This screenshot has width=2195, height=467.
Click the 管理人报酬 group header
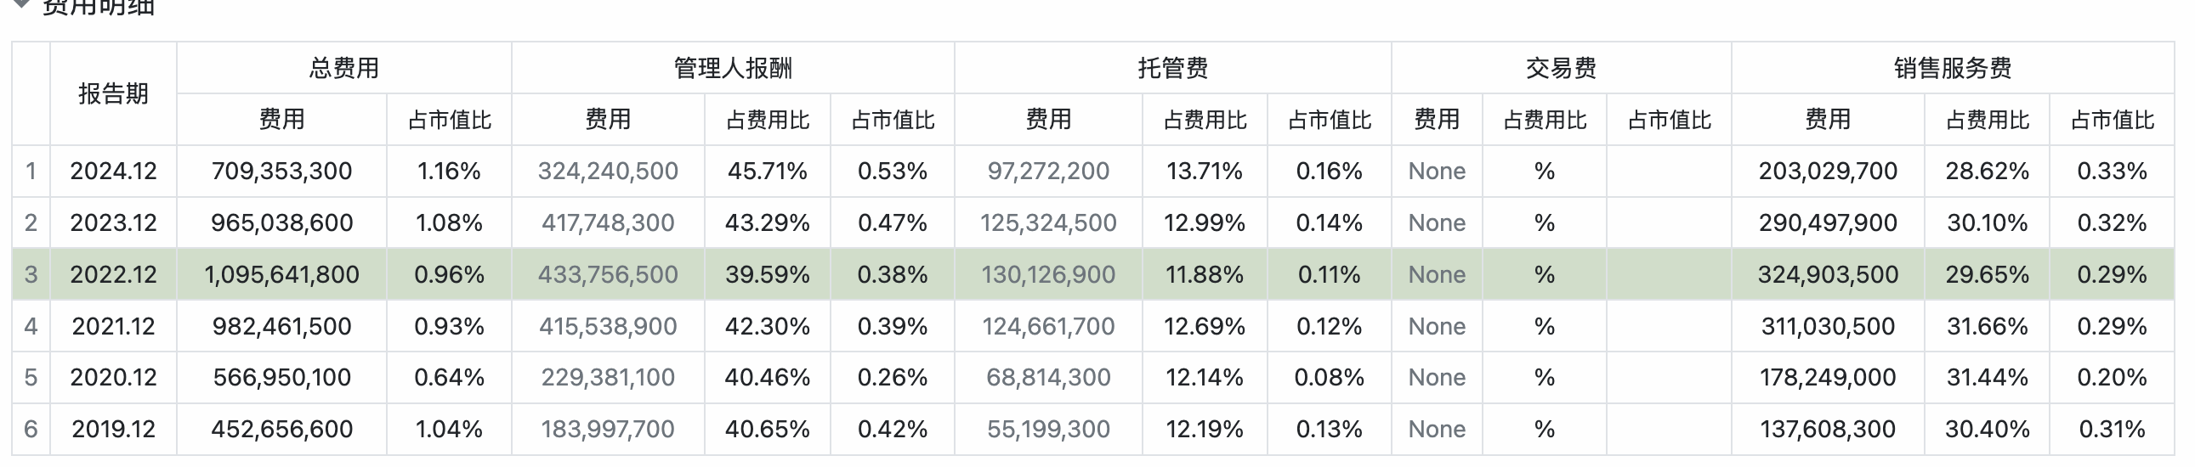coord(733,68)
